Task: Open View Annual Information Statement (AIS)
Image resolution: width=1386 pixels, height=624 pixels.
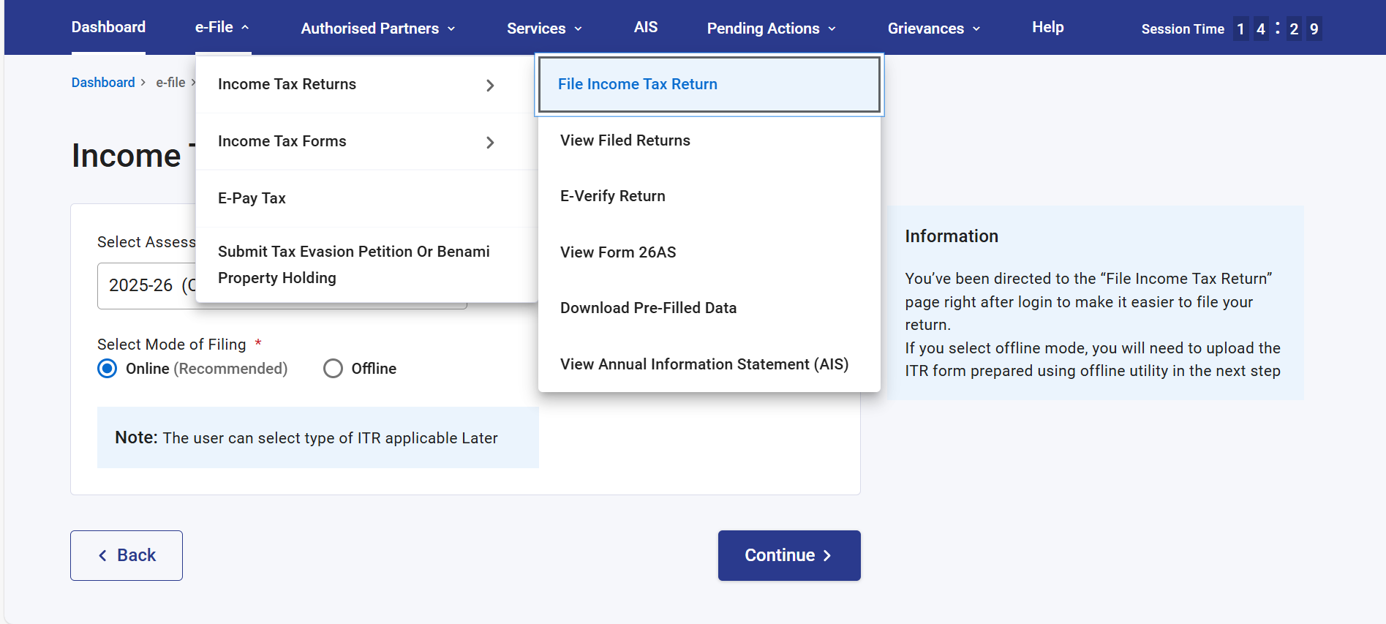Action: coord(704,364)
